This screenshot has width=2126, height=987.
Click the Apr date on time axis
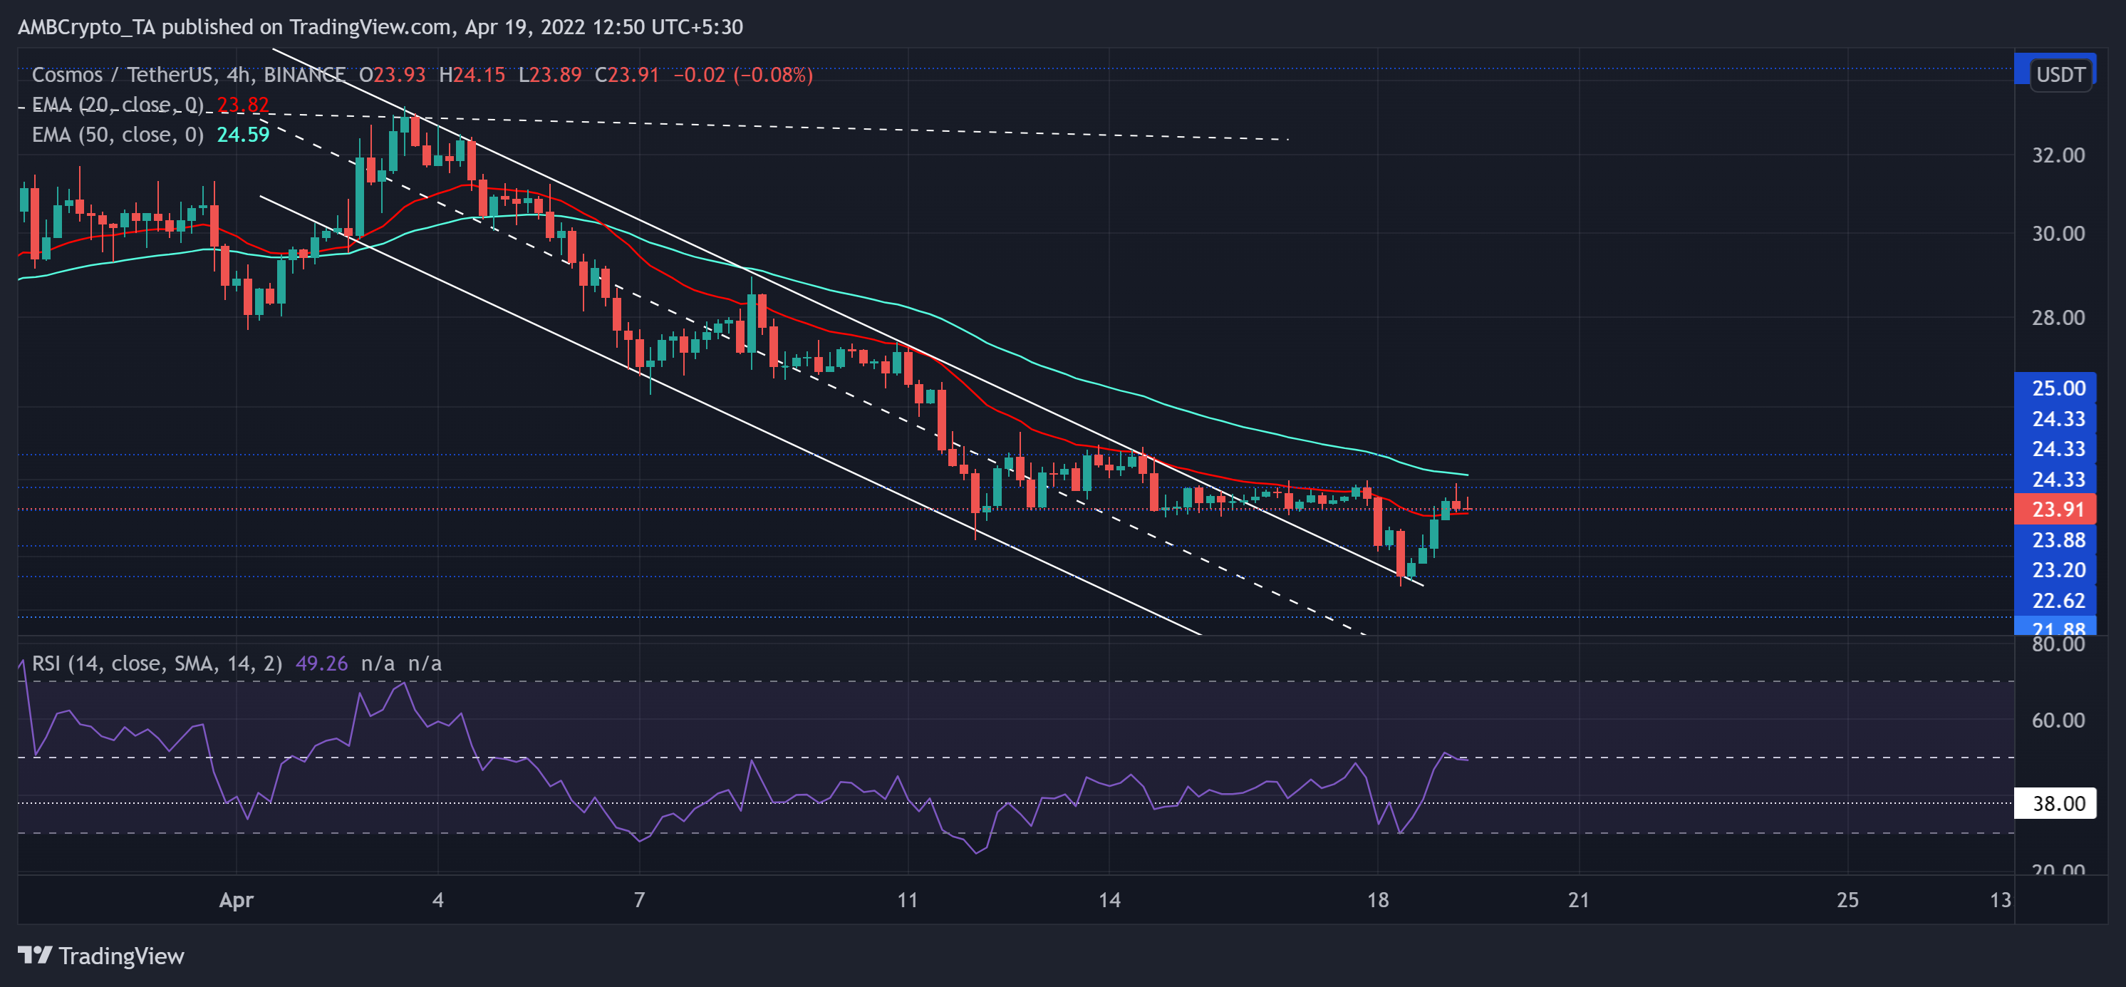point(236,899)
